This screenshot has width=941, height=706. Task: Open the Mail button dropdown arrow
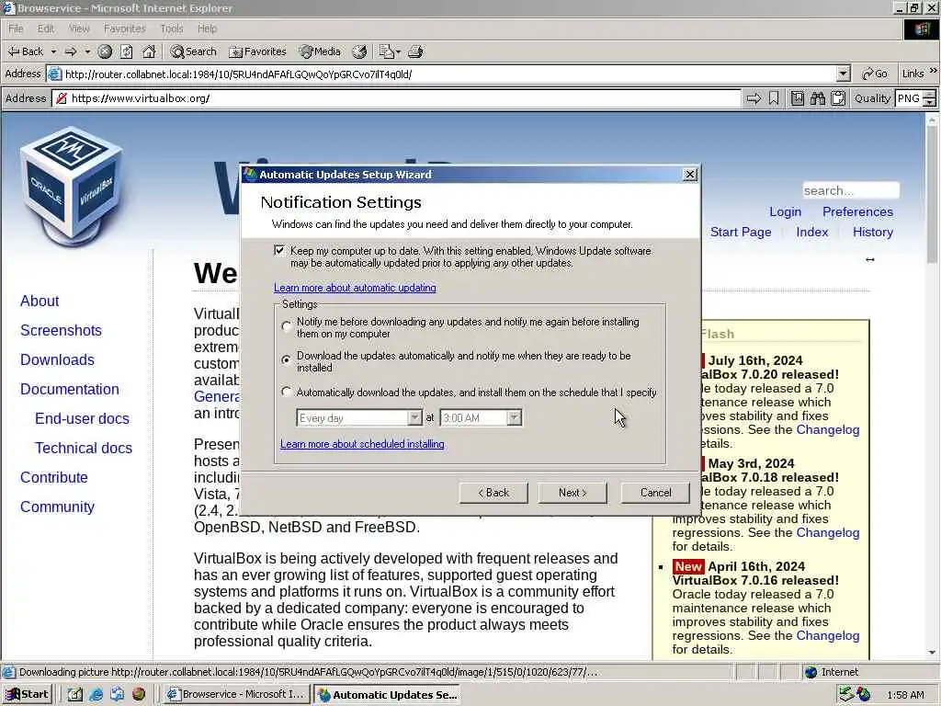(399, 51)
